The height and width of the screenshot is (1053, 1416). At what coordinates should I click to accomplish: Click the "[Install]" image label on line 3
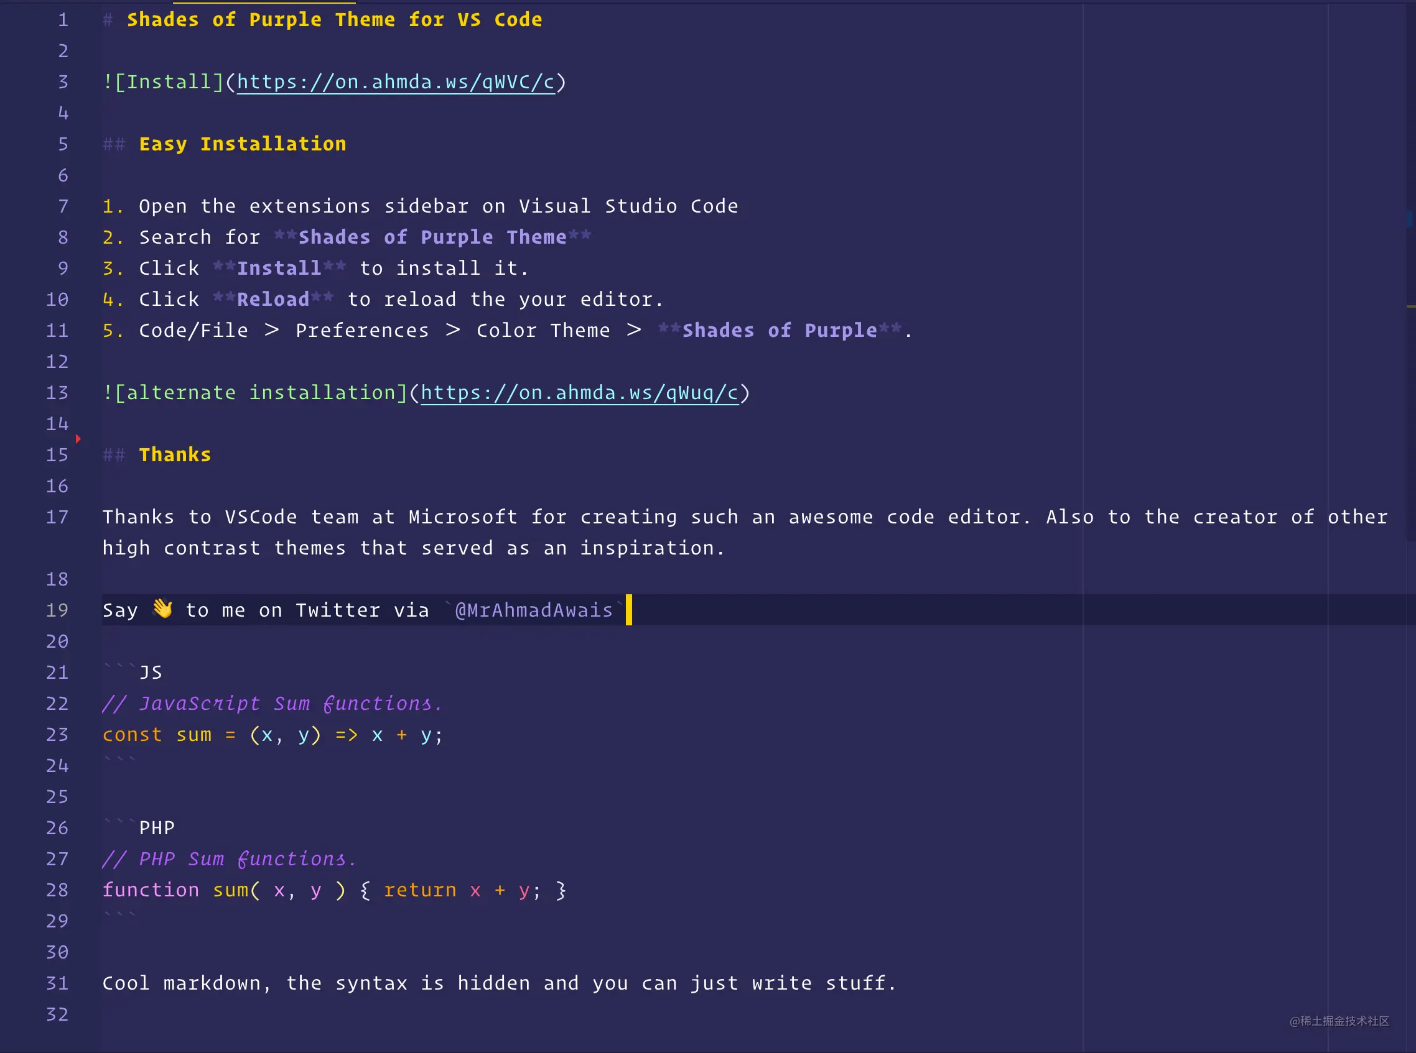point(169,82)
